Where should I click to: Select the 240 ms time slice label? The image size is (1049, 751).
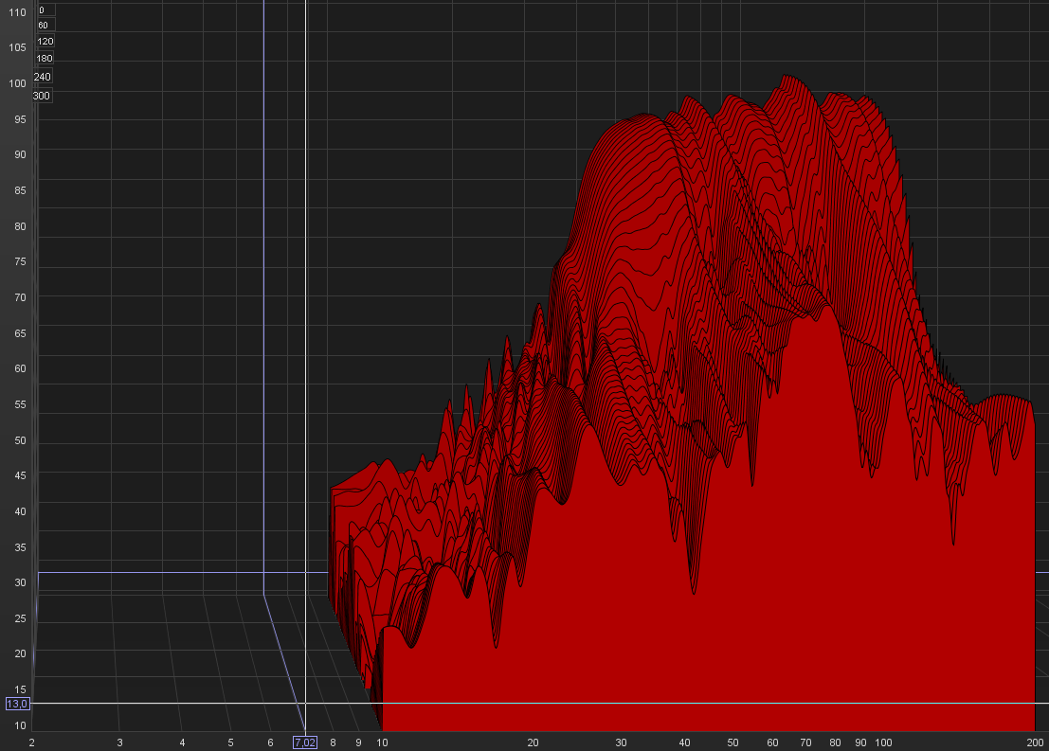point(42,77)
